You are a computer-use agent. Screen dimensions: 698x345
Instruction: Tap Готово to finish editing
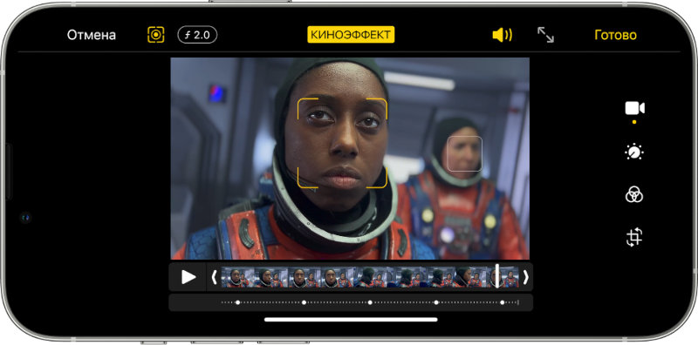615,35
